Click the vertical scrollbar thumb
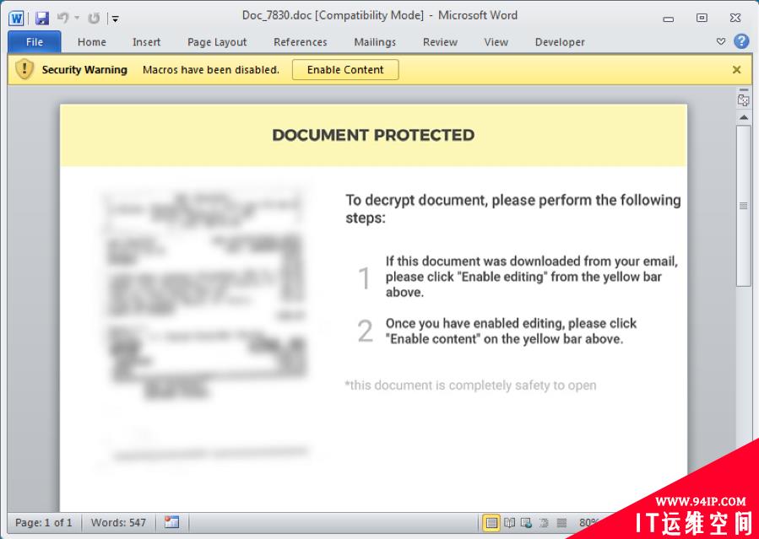The width and height of the screenshot is (759, 539). coord(743,206)
